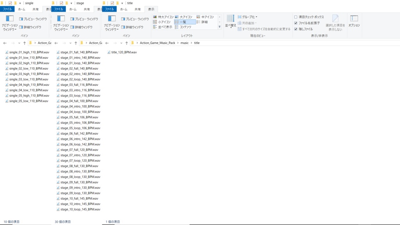Expand the layout gallery more arrow
The height and width of the screenshot is (225, 400).
click(x=220, y=27)
